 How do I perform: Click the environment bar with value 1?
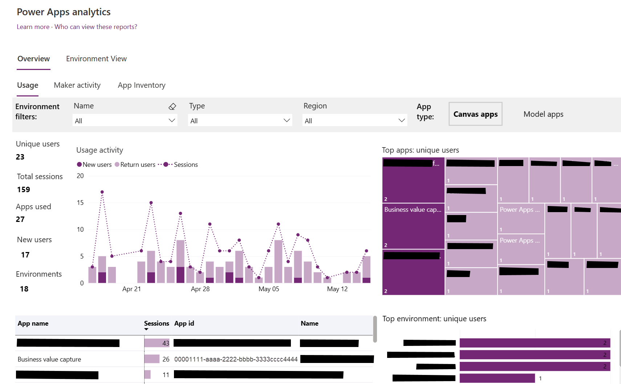point(497,378)
